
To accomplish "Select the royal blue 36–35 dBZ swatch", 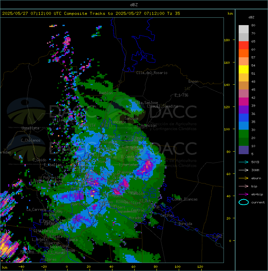I will coord(244,118).
